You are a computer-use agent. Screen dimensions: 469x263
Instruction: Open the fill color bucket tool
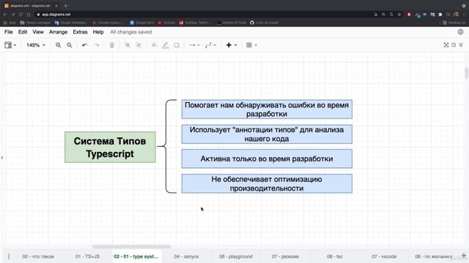point(154,45)
